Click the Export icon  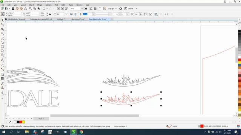coord(63,9)
